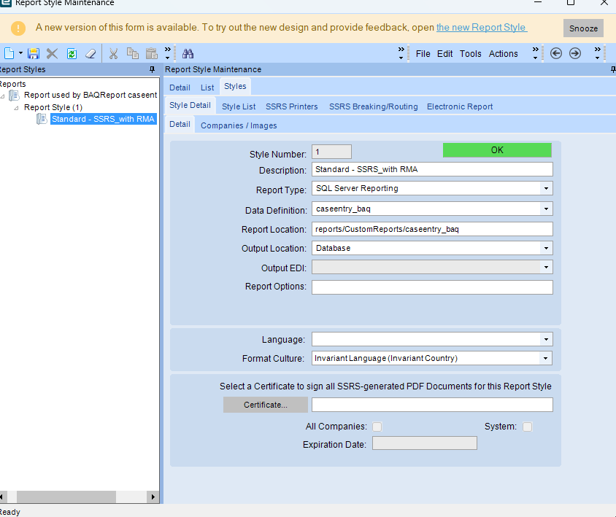Viewport: 616px width, 517px height.
Task: Collapse the Report used by BAQReport node
Action: point(2,96)
